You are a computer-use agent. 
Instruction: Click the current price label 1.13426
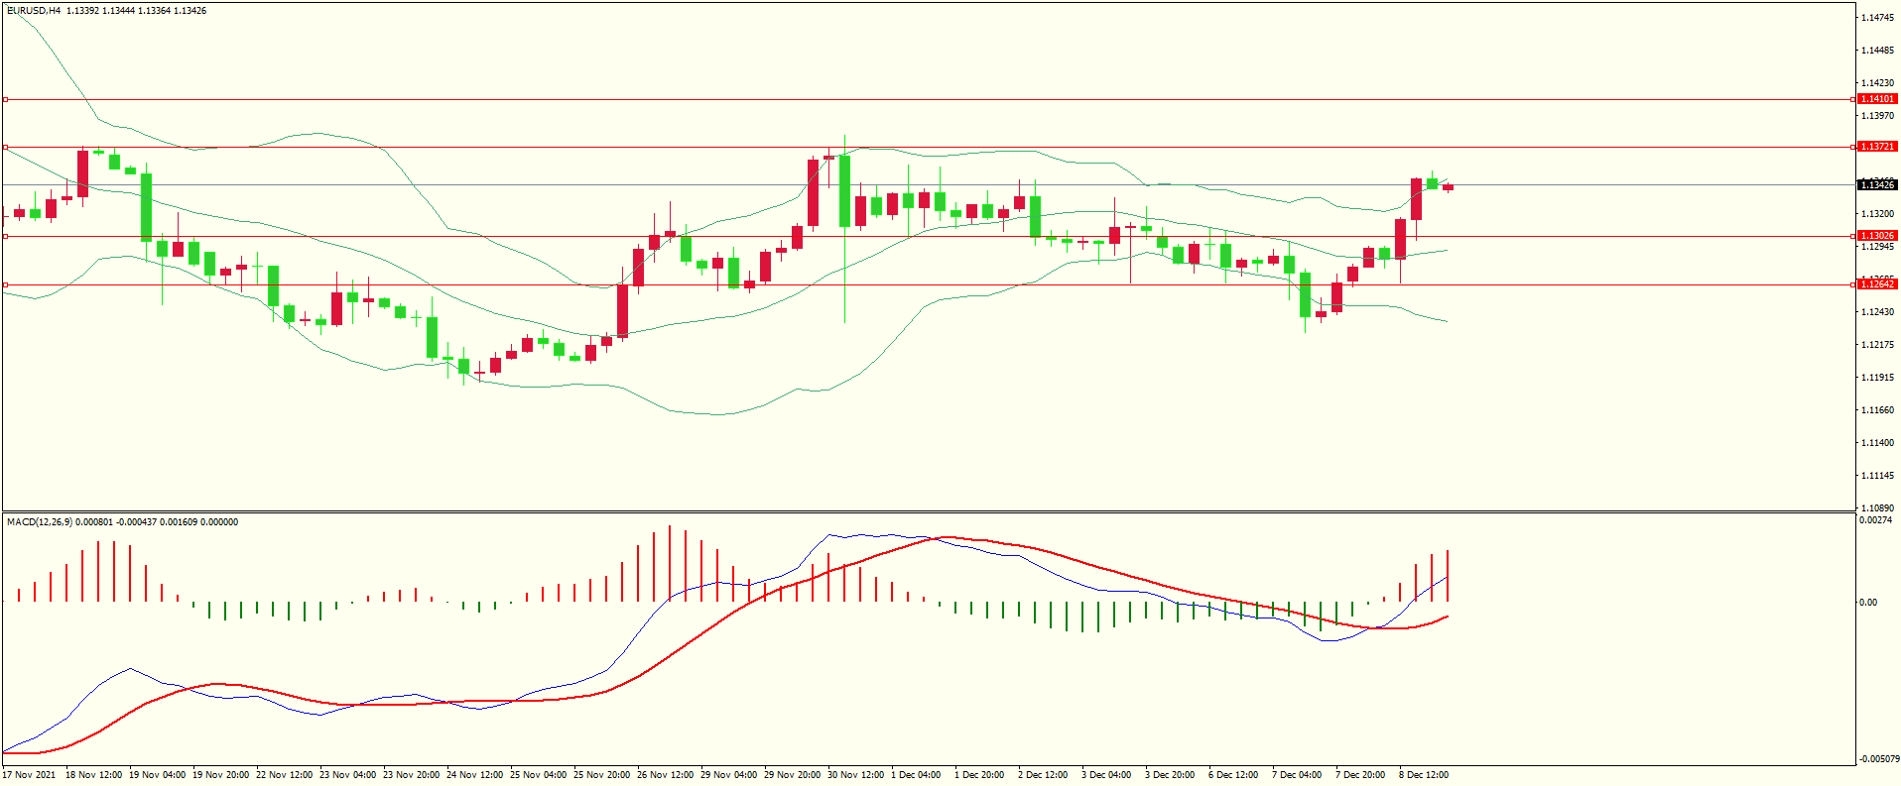tap(1876, 185)
